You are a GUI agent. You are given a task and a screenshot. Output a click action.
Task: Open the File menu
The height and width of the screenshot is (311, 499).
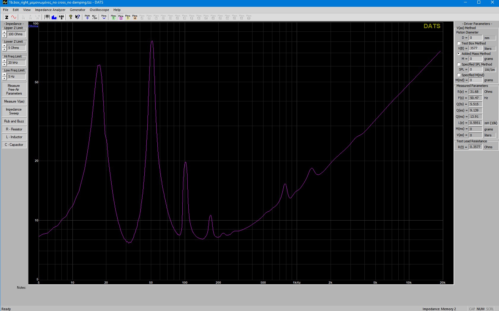click(x=6, y=10)
